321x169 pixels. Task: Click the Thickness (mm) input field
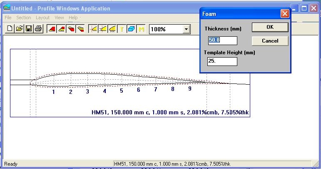coord(222,40)
